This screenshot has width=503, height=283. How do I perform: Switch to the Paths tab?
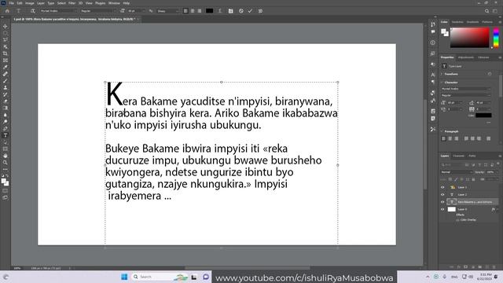point(472,156)
